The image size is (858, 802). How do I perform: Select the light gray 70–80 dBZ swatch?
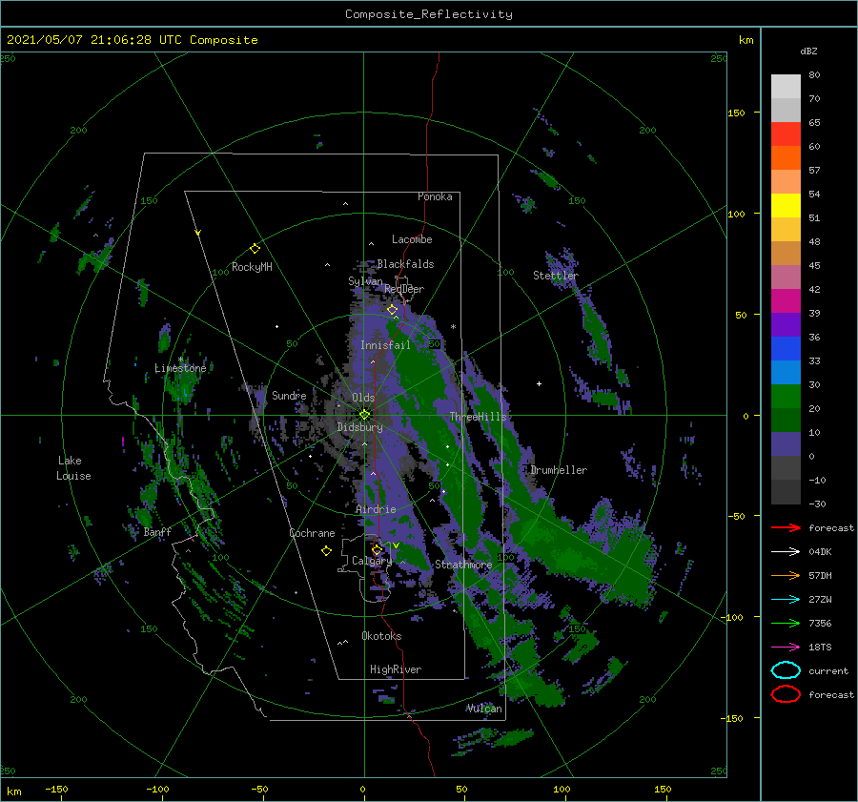pyautogui.click(x=786, y=87)
